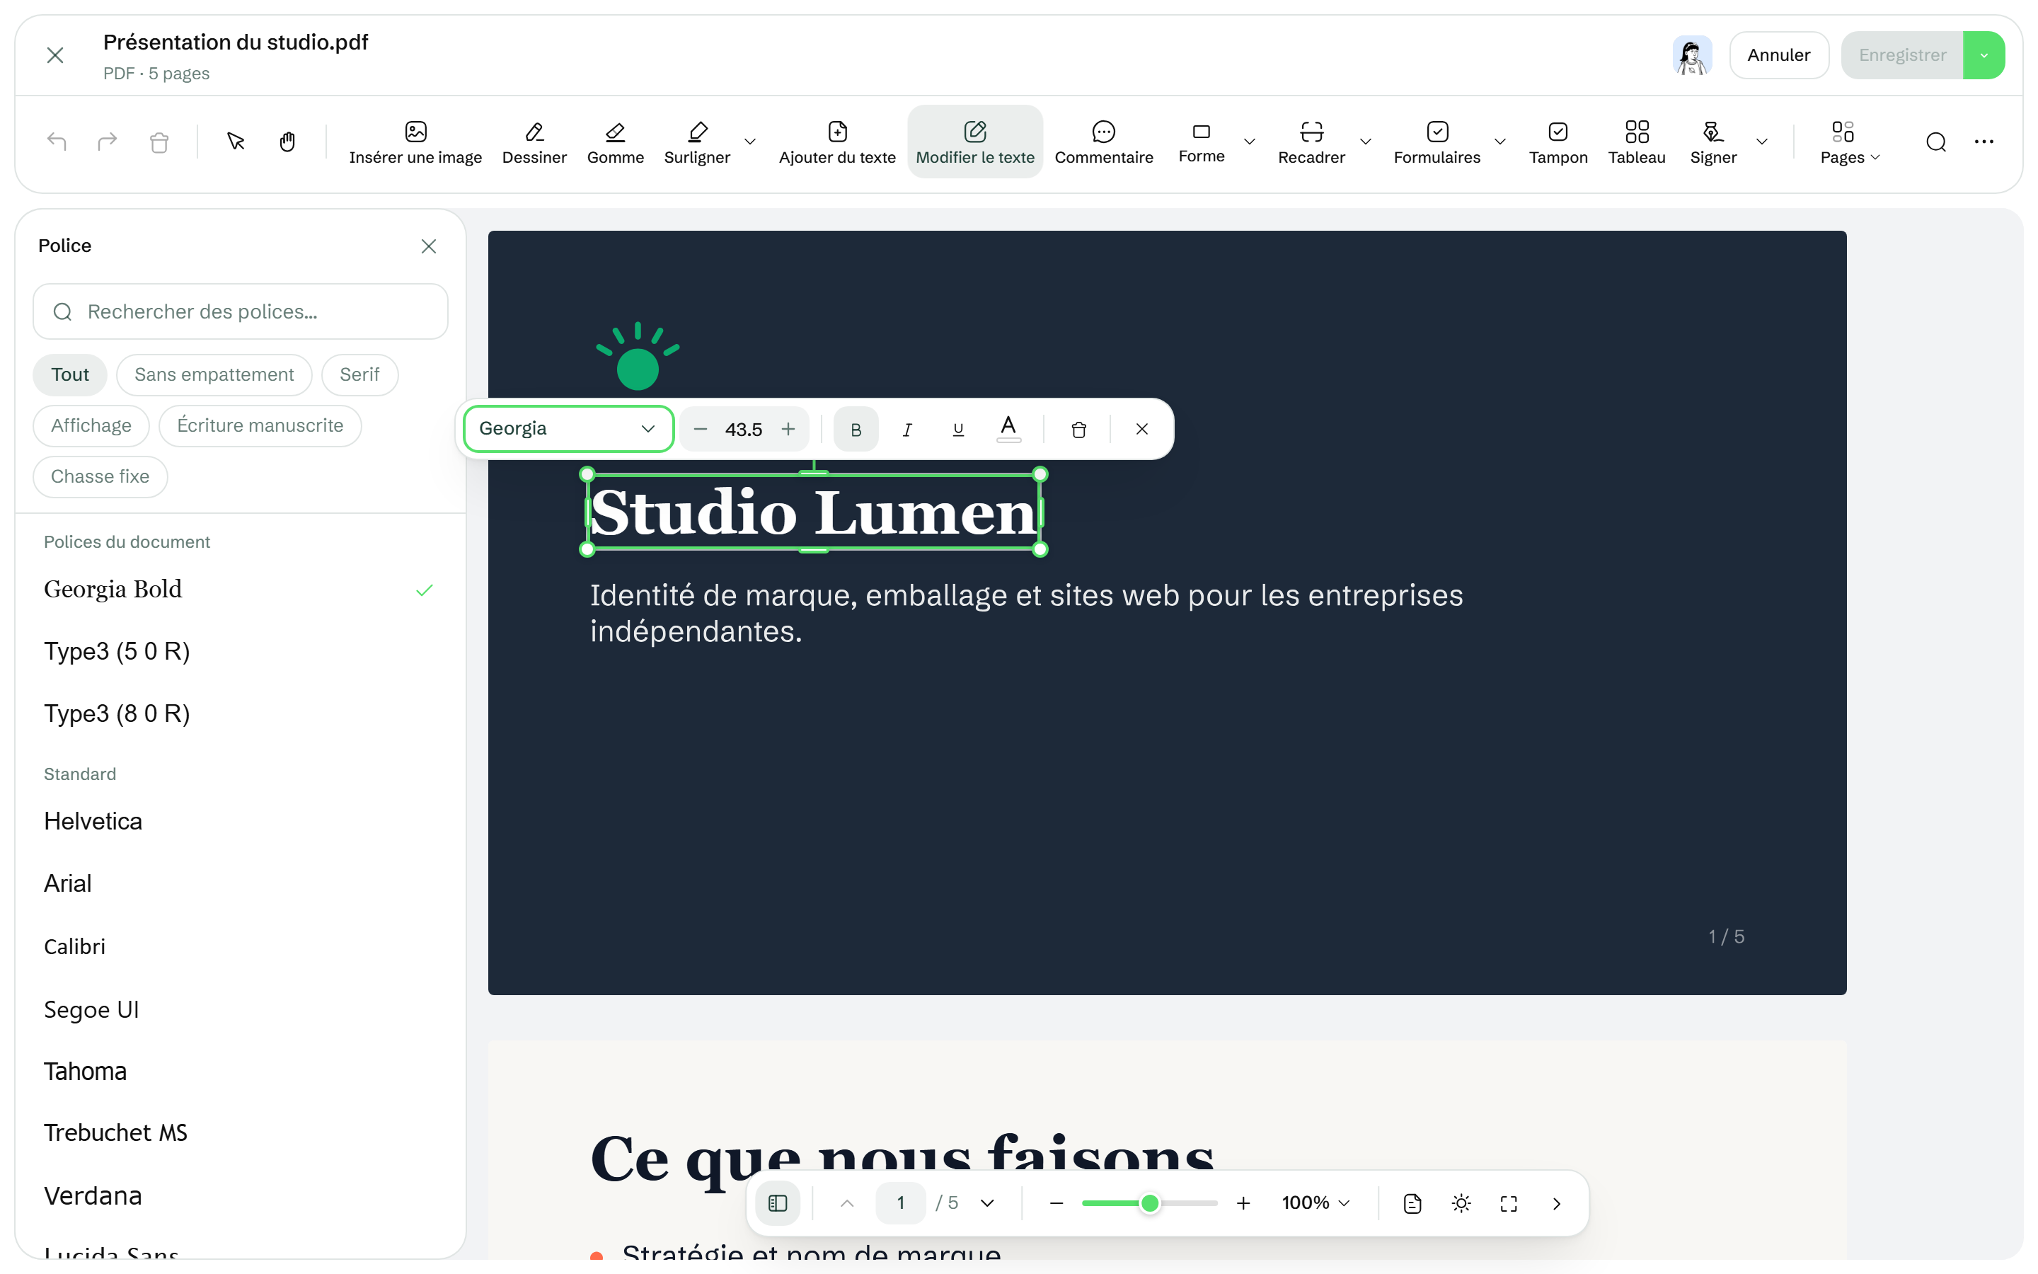The width and height of the screenshot is (2038, 1274).
Task: Toggle the sidebar panel in bottom bar
Action: click(x=777, y=1203)
